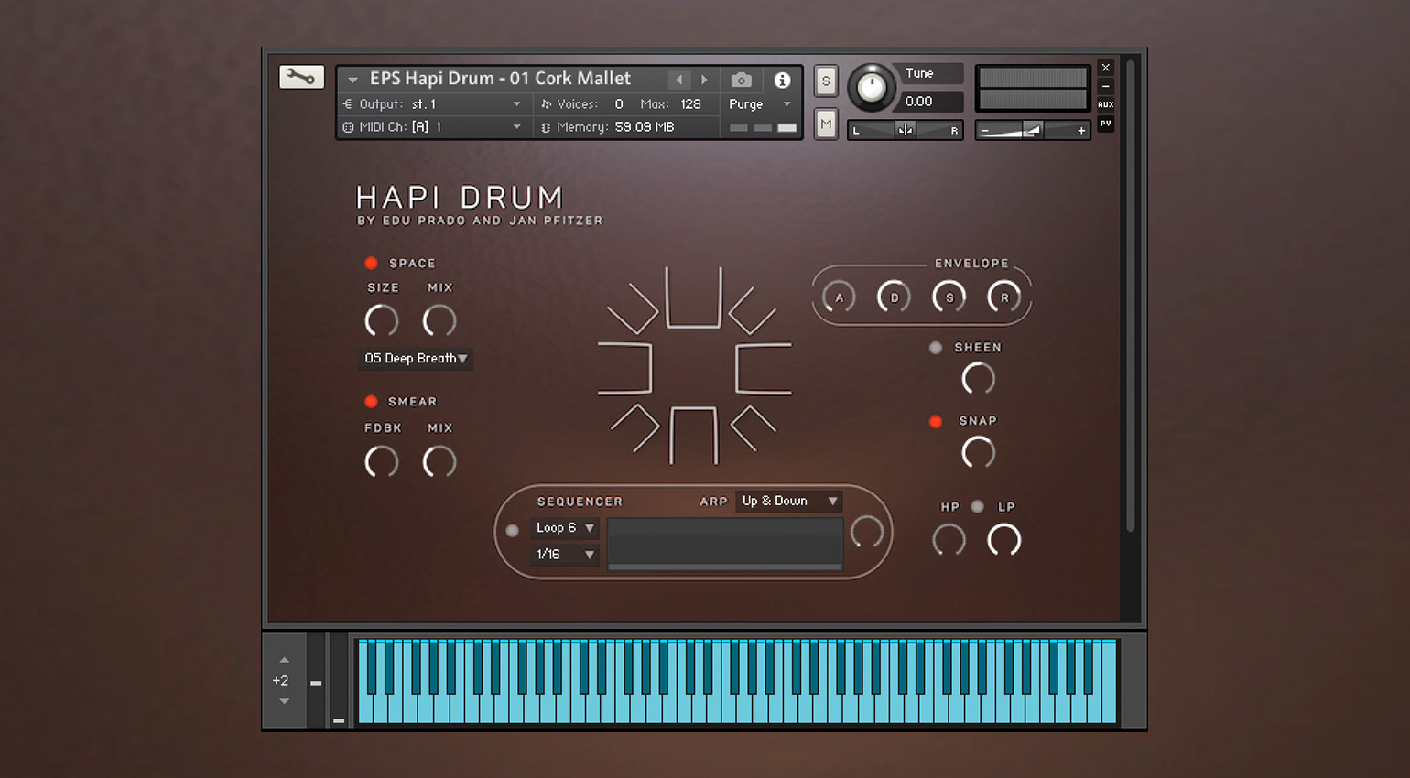Open the instrument info icon
1410x778 pixels.
tap(782, 80)
